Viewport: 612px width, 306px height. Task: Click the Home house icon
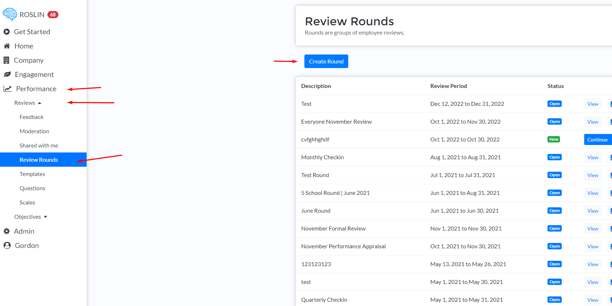[x=7, y=46]
